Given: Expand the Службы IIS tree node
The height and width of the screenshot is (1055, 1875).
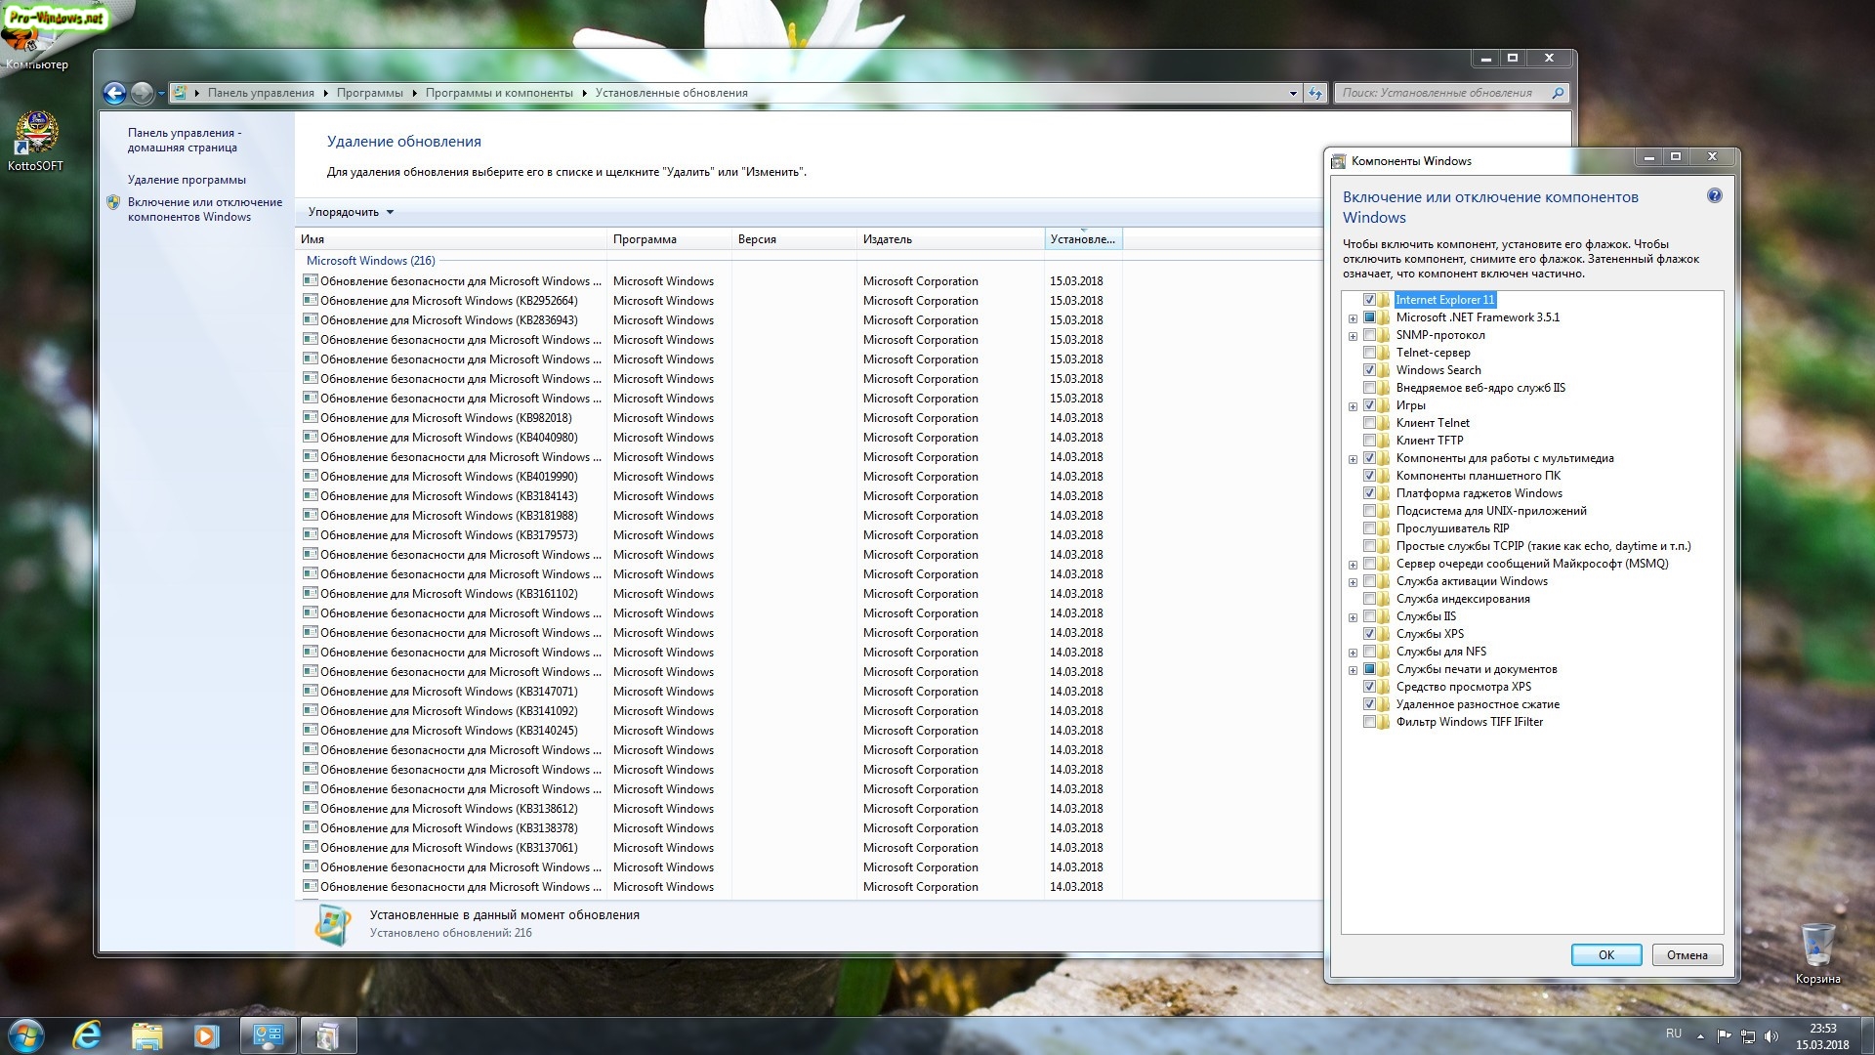Looking at the screenshot, I should pos(1353,617).
